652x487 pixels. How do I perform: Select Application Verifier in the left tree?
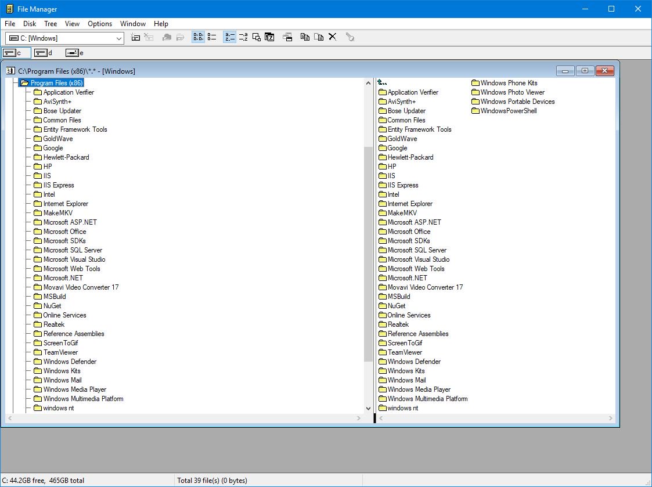[64, 92]
